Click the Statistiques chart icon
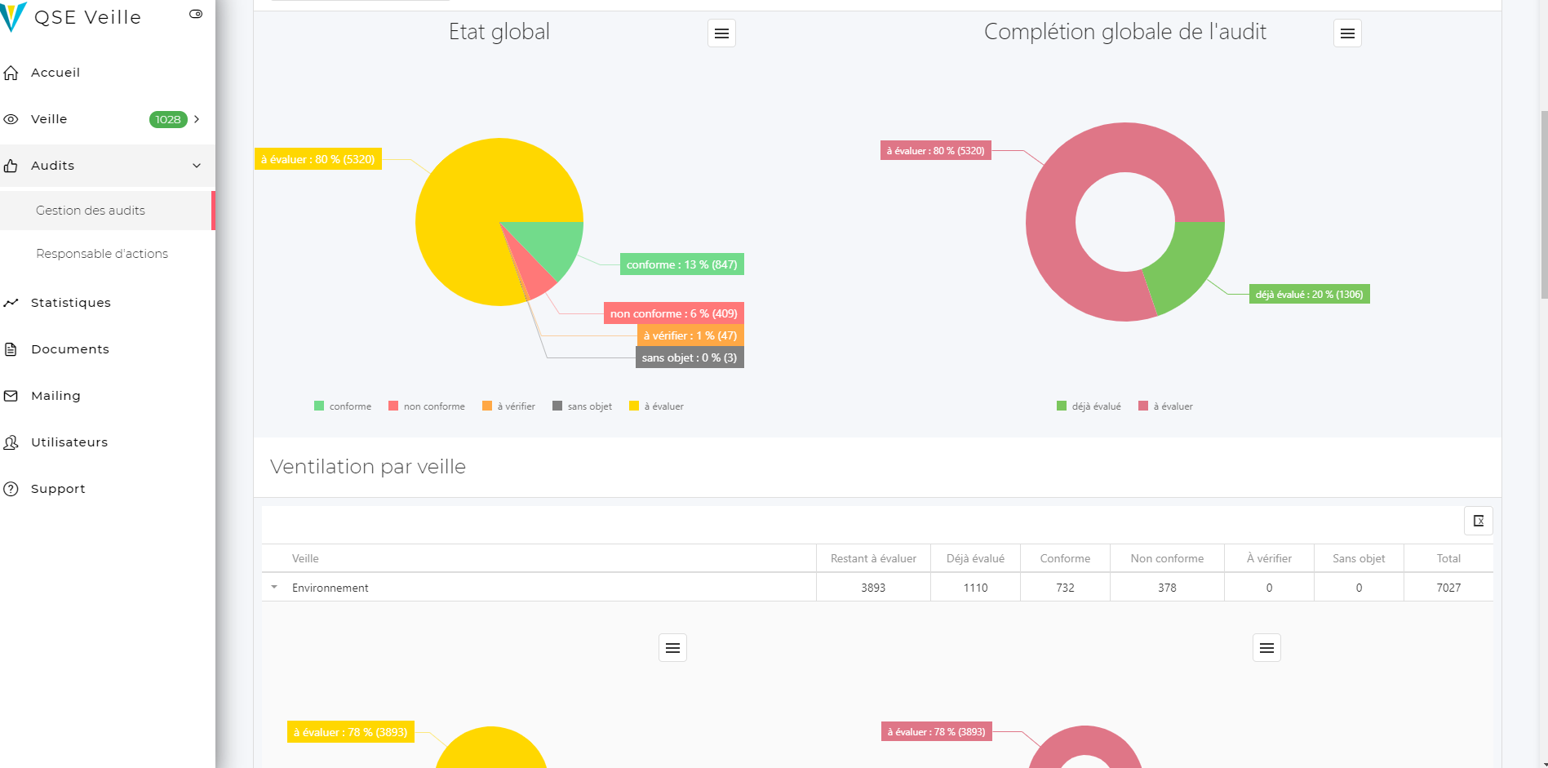Viewport: 1548px width, 768px height. (x=11, y=303)
